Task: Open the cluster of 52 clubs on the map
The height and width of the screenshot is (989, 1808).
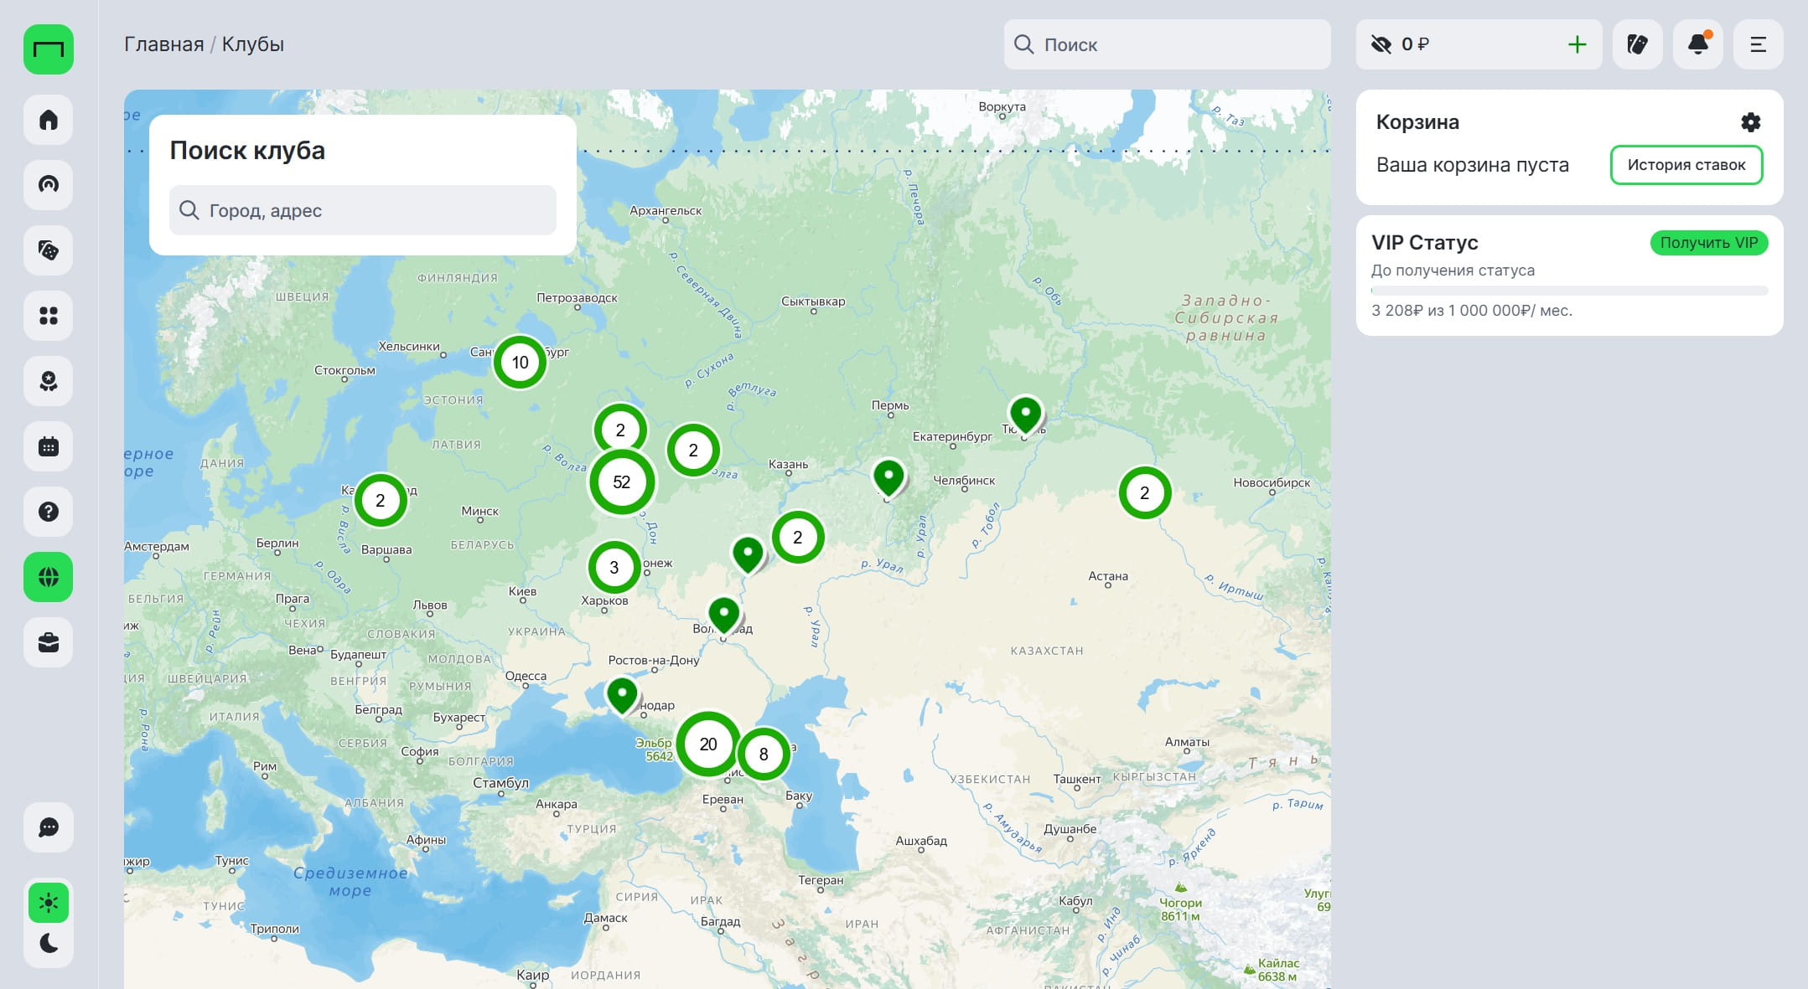Action: [621, 482]
